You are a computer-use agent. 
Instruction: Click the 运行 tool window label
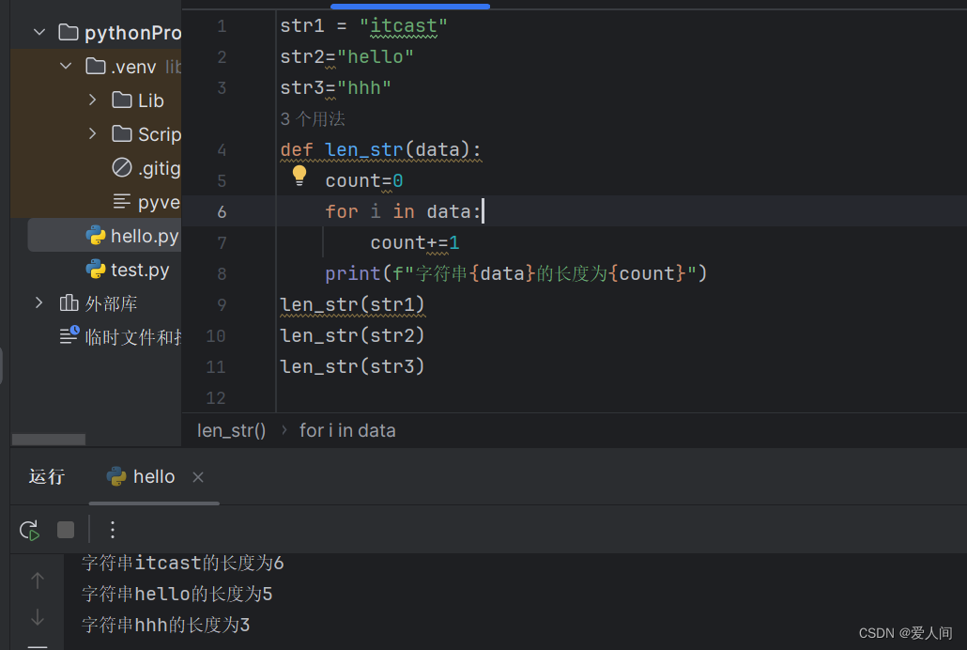pyautogui.click(x=46, y=476)
